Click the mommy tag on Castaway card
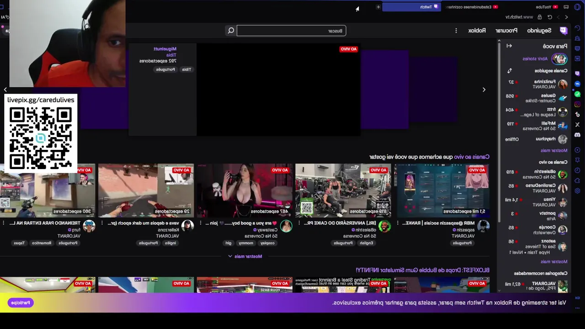The image size is (585, 329). click(x=246, y=243)
